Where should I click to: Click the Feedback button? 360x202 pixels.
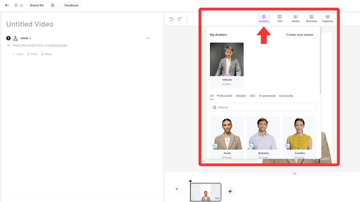tap(71, 5)
